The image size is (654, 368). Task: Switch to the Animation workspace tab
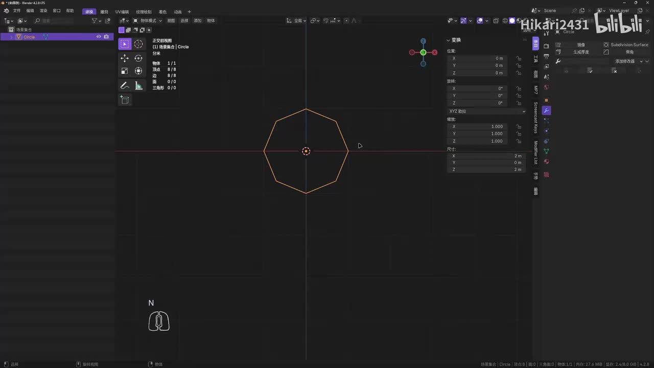click(x=177, y=12)
